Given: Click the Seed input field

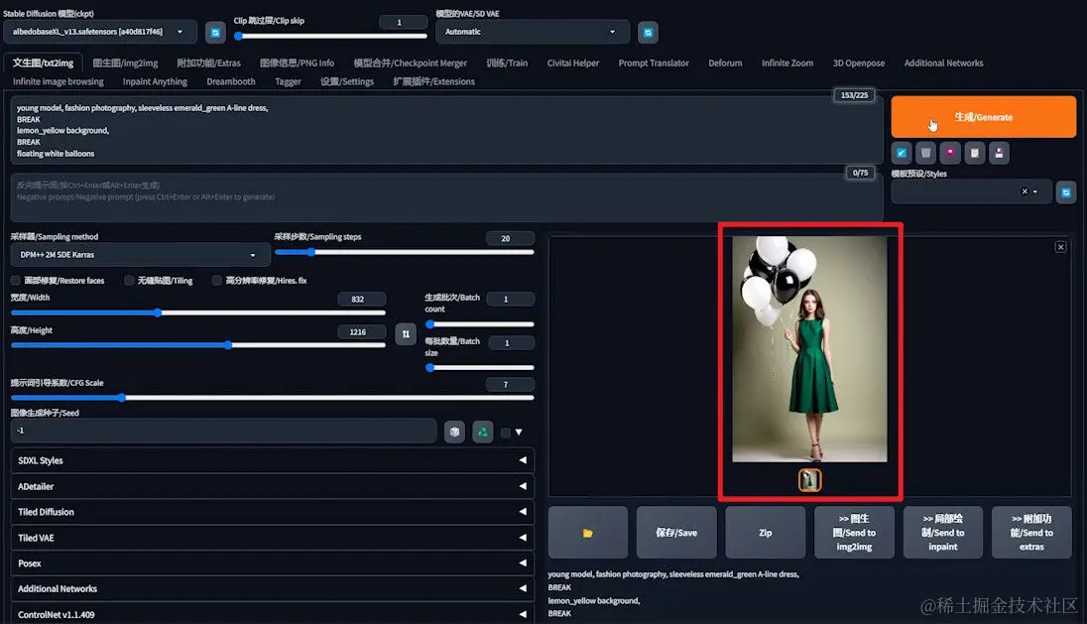Looking at the screenshot, I should [x=223, y=431].
